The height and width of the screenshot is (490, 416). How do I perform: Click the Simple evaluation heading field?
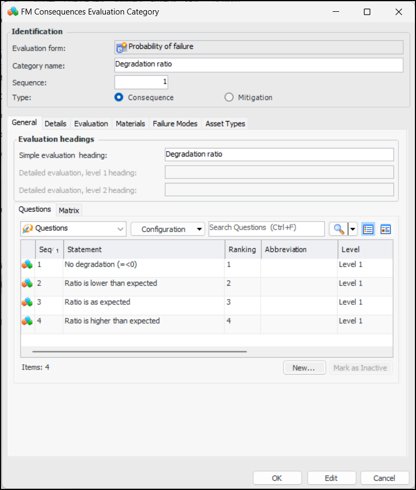(279, 154)
